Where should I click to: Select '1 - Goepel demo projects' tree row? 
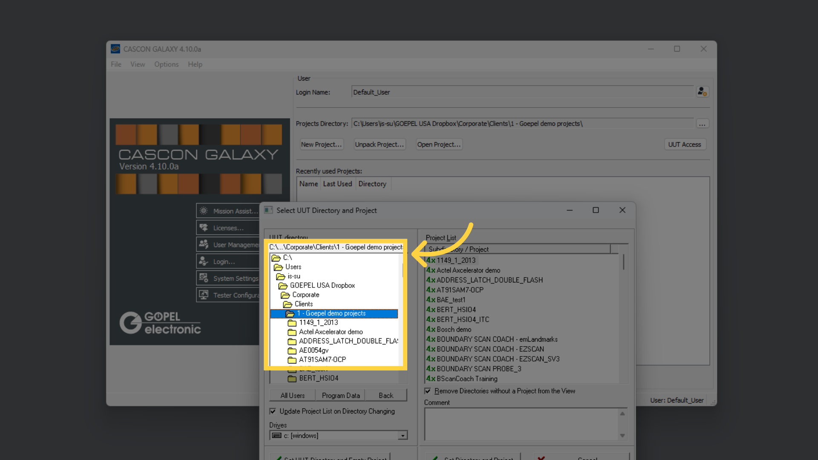pyautogui.click(x=334, y=313)
